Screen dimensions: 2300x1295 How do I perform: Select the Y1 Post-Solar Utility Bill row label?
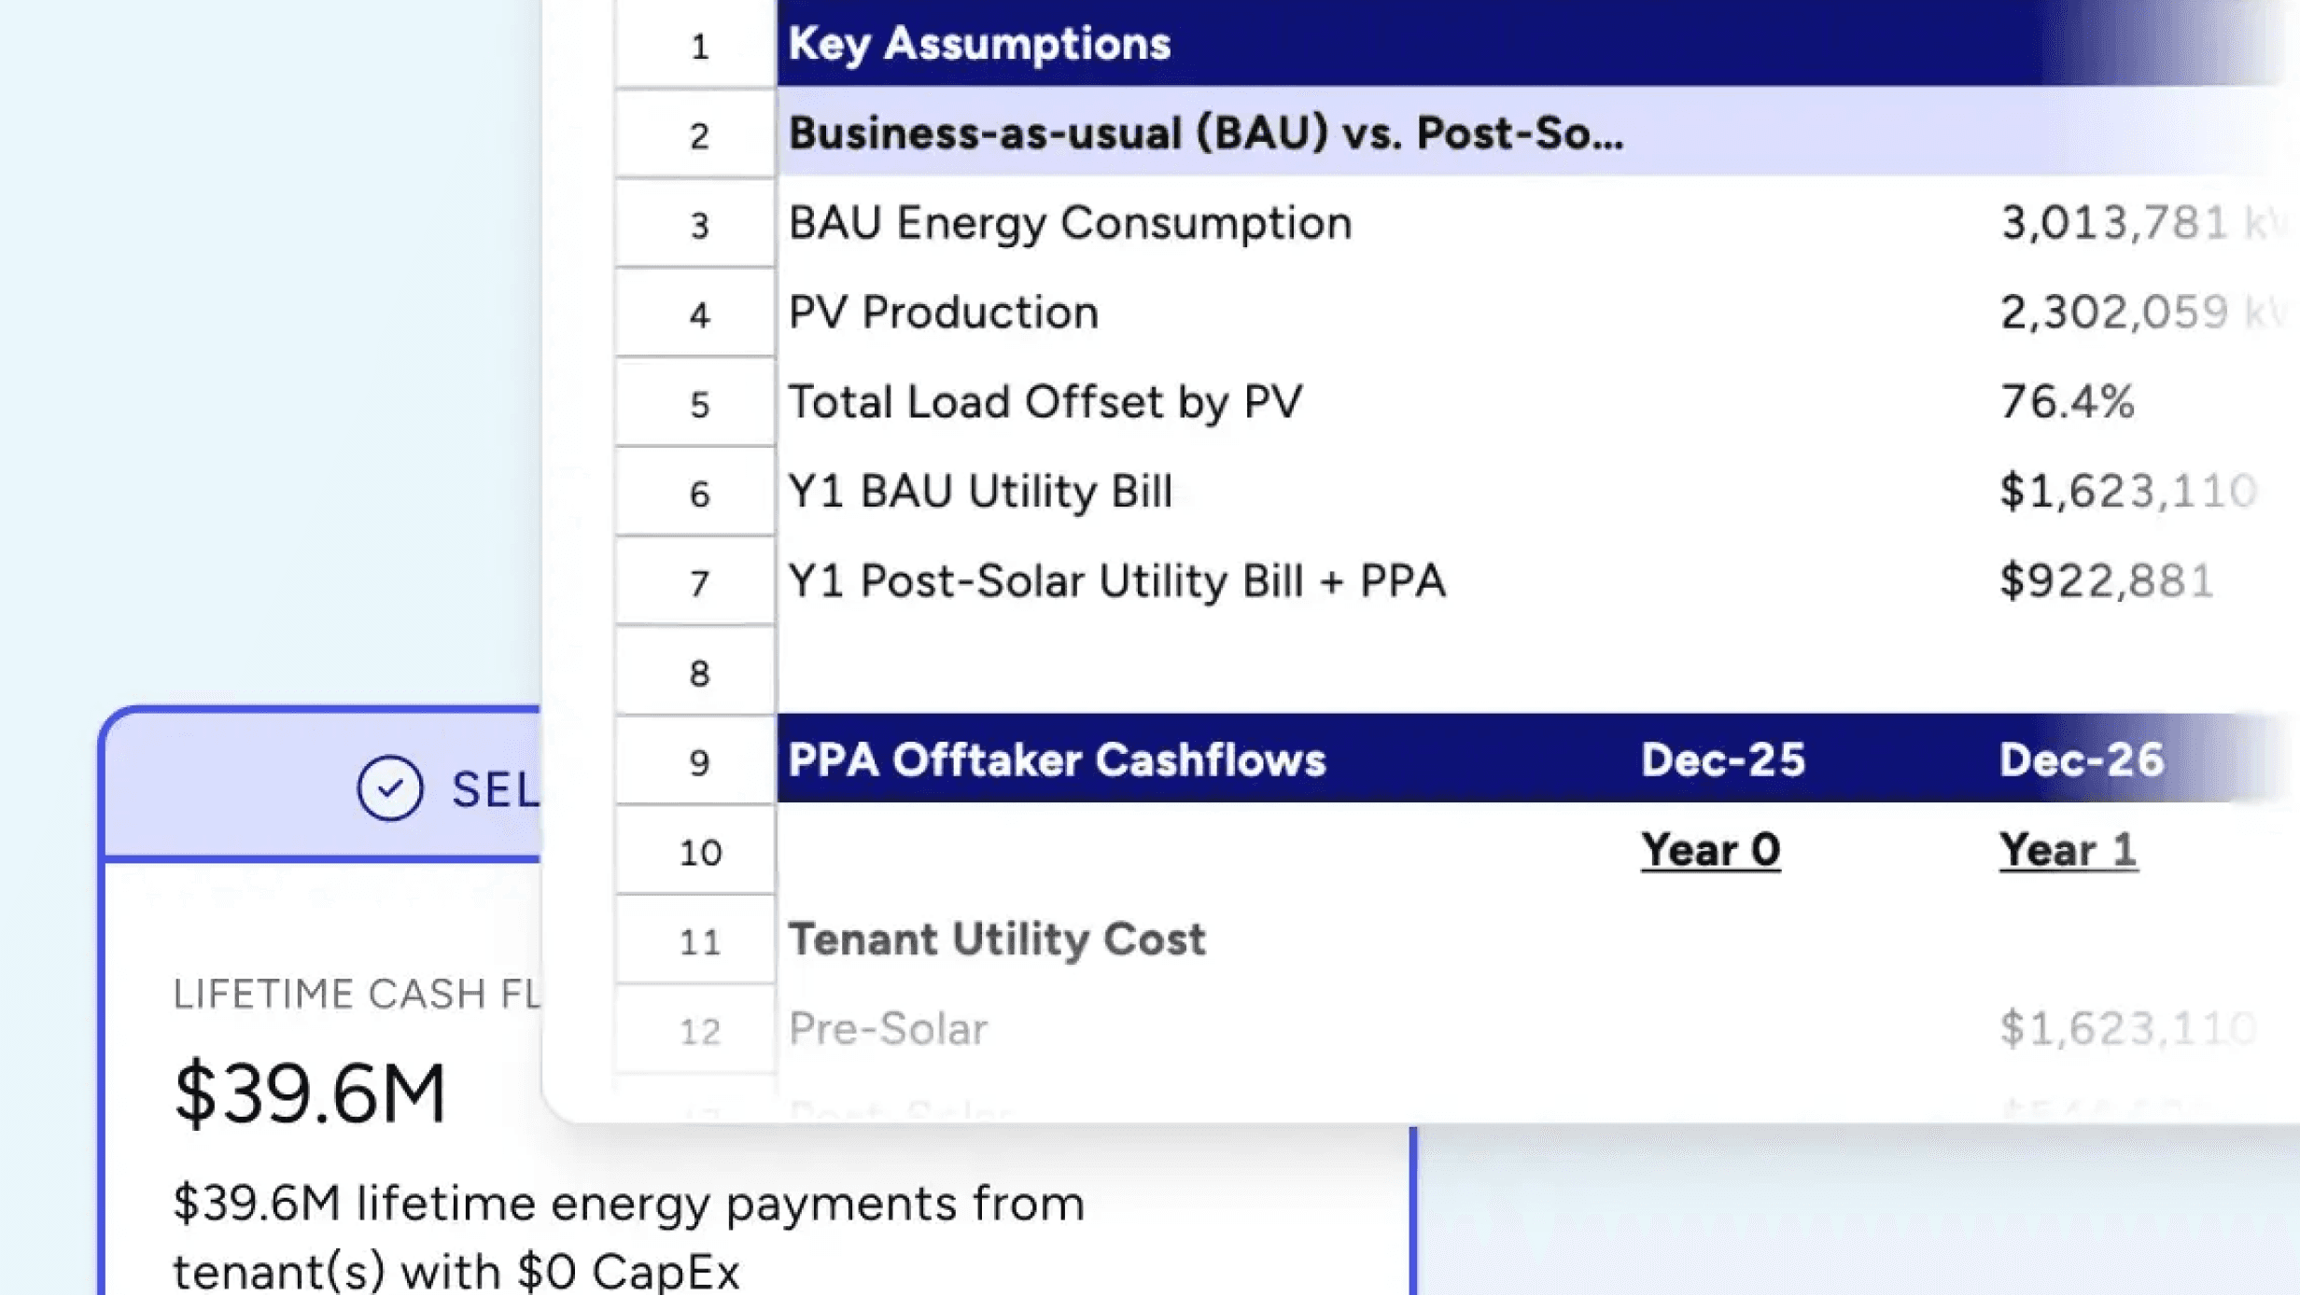tap(1116, 581)
